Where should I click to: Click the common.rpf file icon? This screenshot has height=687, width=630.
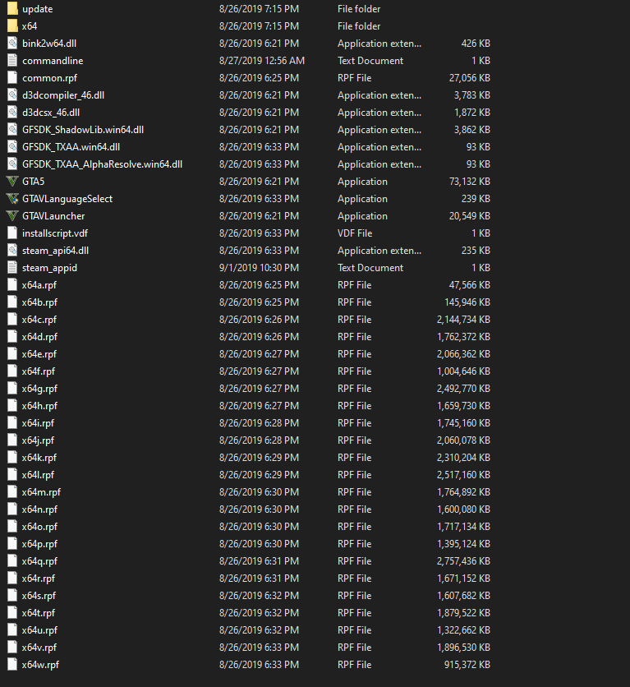(12, 78)
